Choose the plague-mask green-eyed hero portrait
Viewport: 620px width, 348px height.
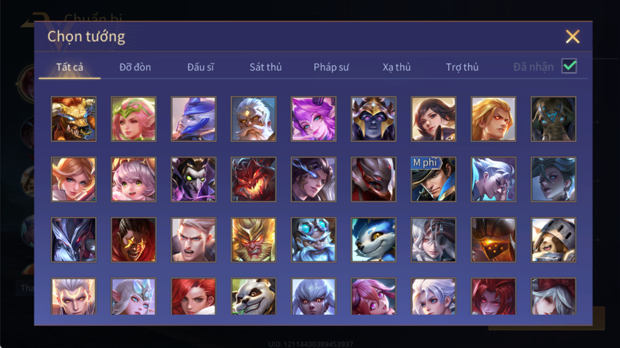(193, 180)
